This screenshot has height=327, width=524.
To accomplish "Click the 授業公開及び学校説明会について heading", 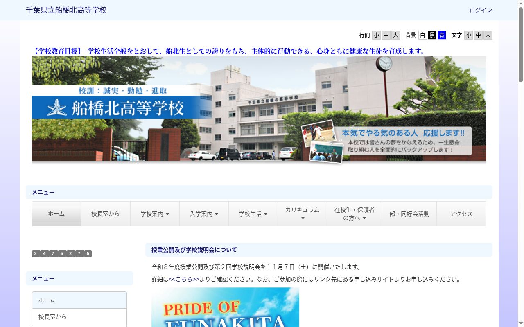I will click(x=194, y=250).
